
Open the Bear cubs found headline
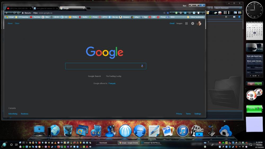(254, 56)
